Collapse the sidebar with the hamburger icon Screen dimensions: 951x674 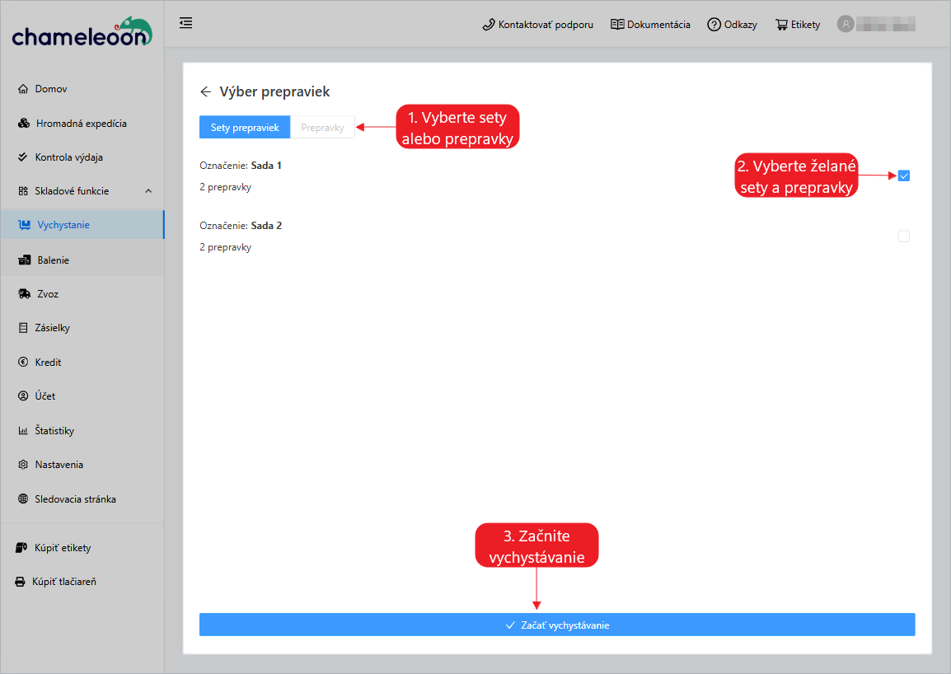click(186, 23)
